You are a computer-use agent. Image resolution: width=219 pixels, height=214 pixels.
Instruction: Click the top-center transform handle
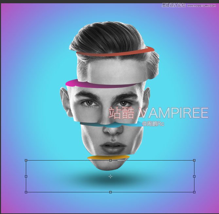pyautogui.click(x=110, y=160)
